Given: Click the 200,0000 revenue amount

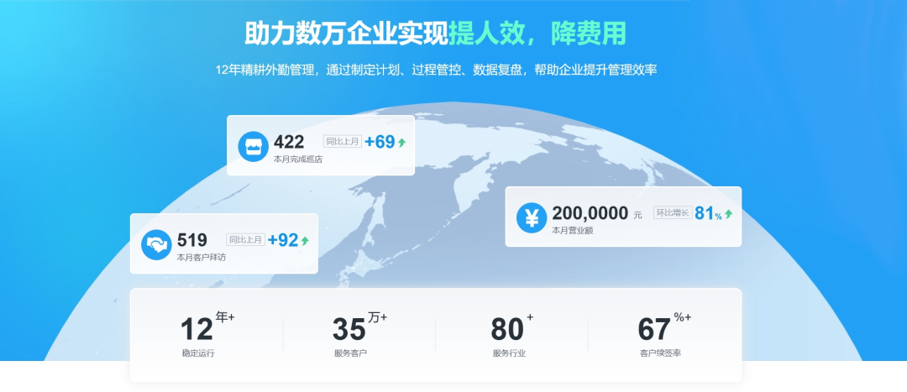Looking at the screenshot, I should point(590,213).
